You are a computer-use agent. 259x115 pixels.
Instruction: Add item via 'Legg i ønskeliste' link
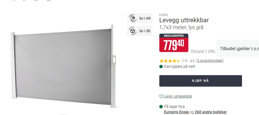178,96
